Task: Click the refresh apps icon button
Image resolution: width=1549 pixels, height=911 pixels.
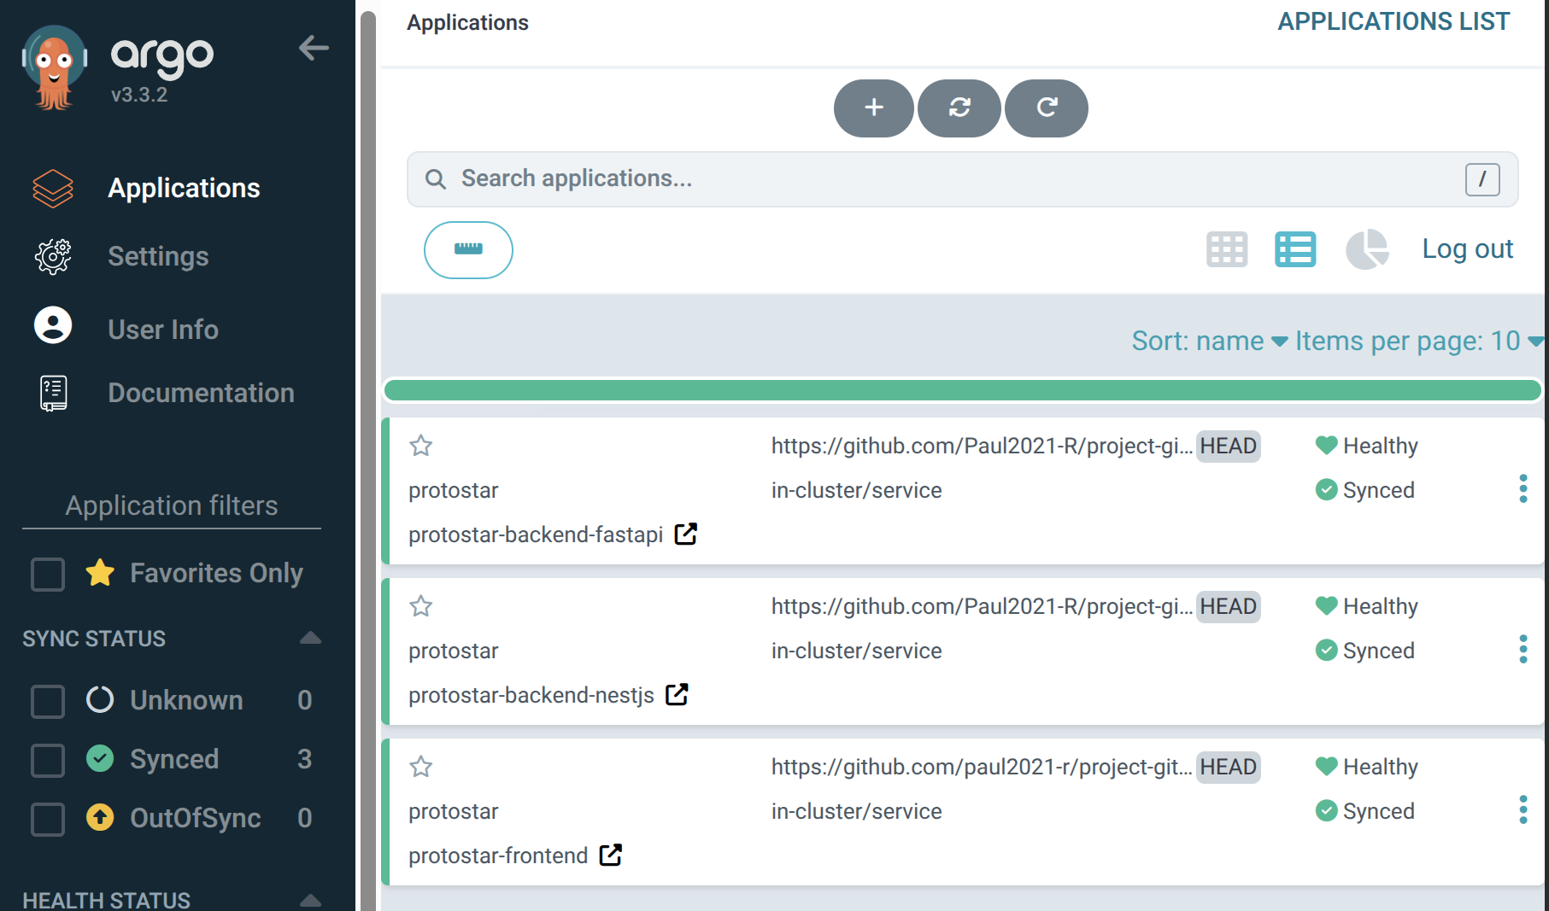Action: 1047,108
